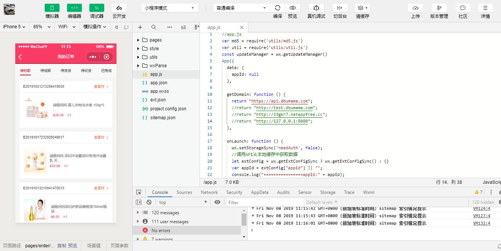Click the Upload (上传) cloud icon
501x251 pixels.
click(415, 8)
